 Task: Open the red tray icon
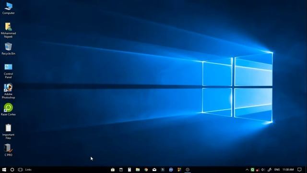[x=258, y=170]
